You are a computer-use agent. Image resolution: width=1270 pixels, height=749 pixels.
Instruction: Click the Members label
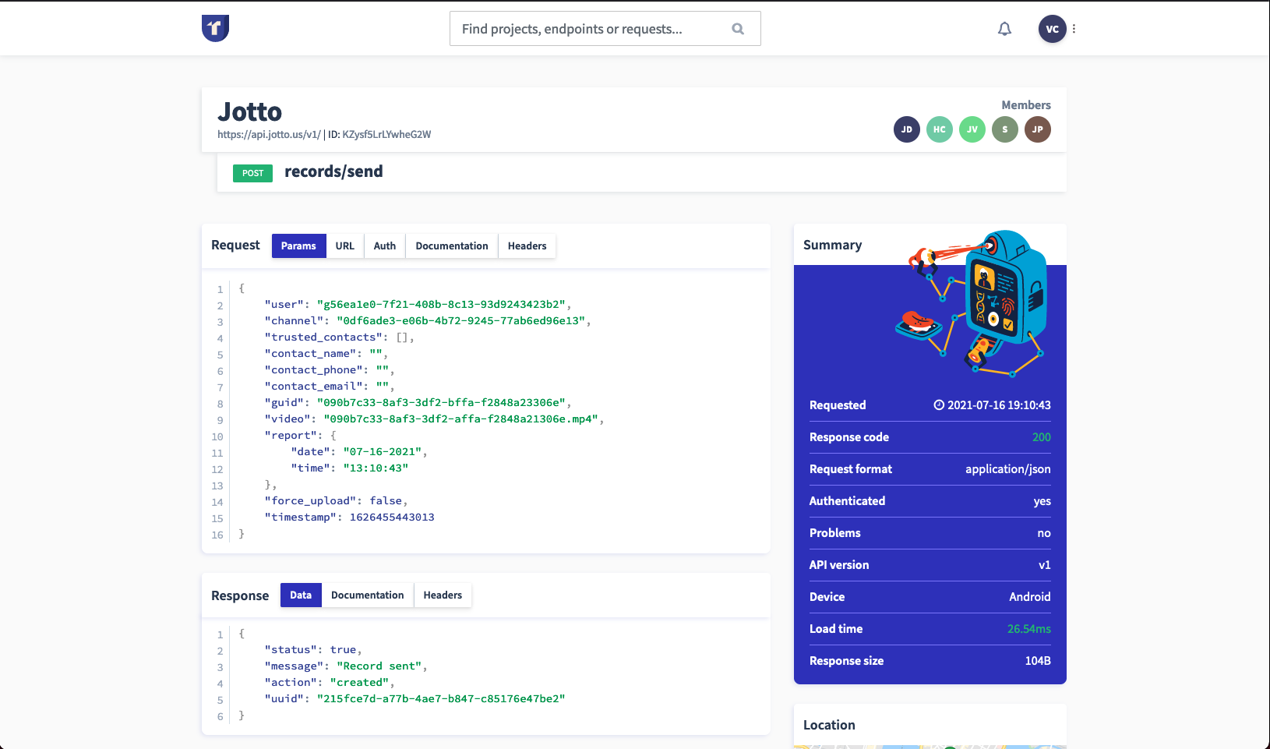tap(1026, 104)
